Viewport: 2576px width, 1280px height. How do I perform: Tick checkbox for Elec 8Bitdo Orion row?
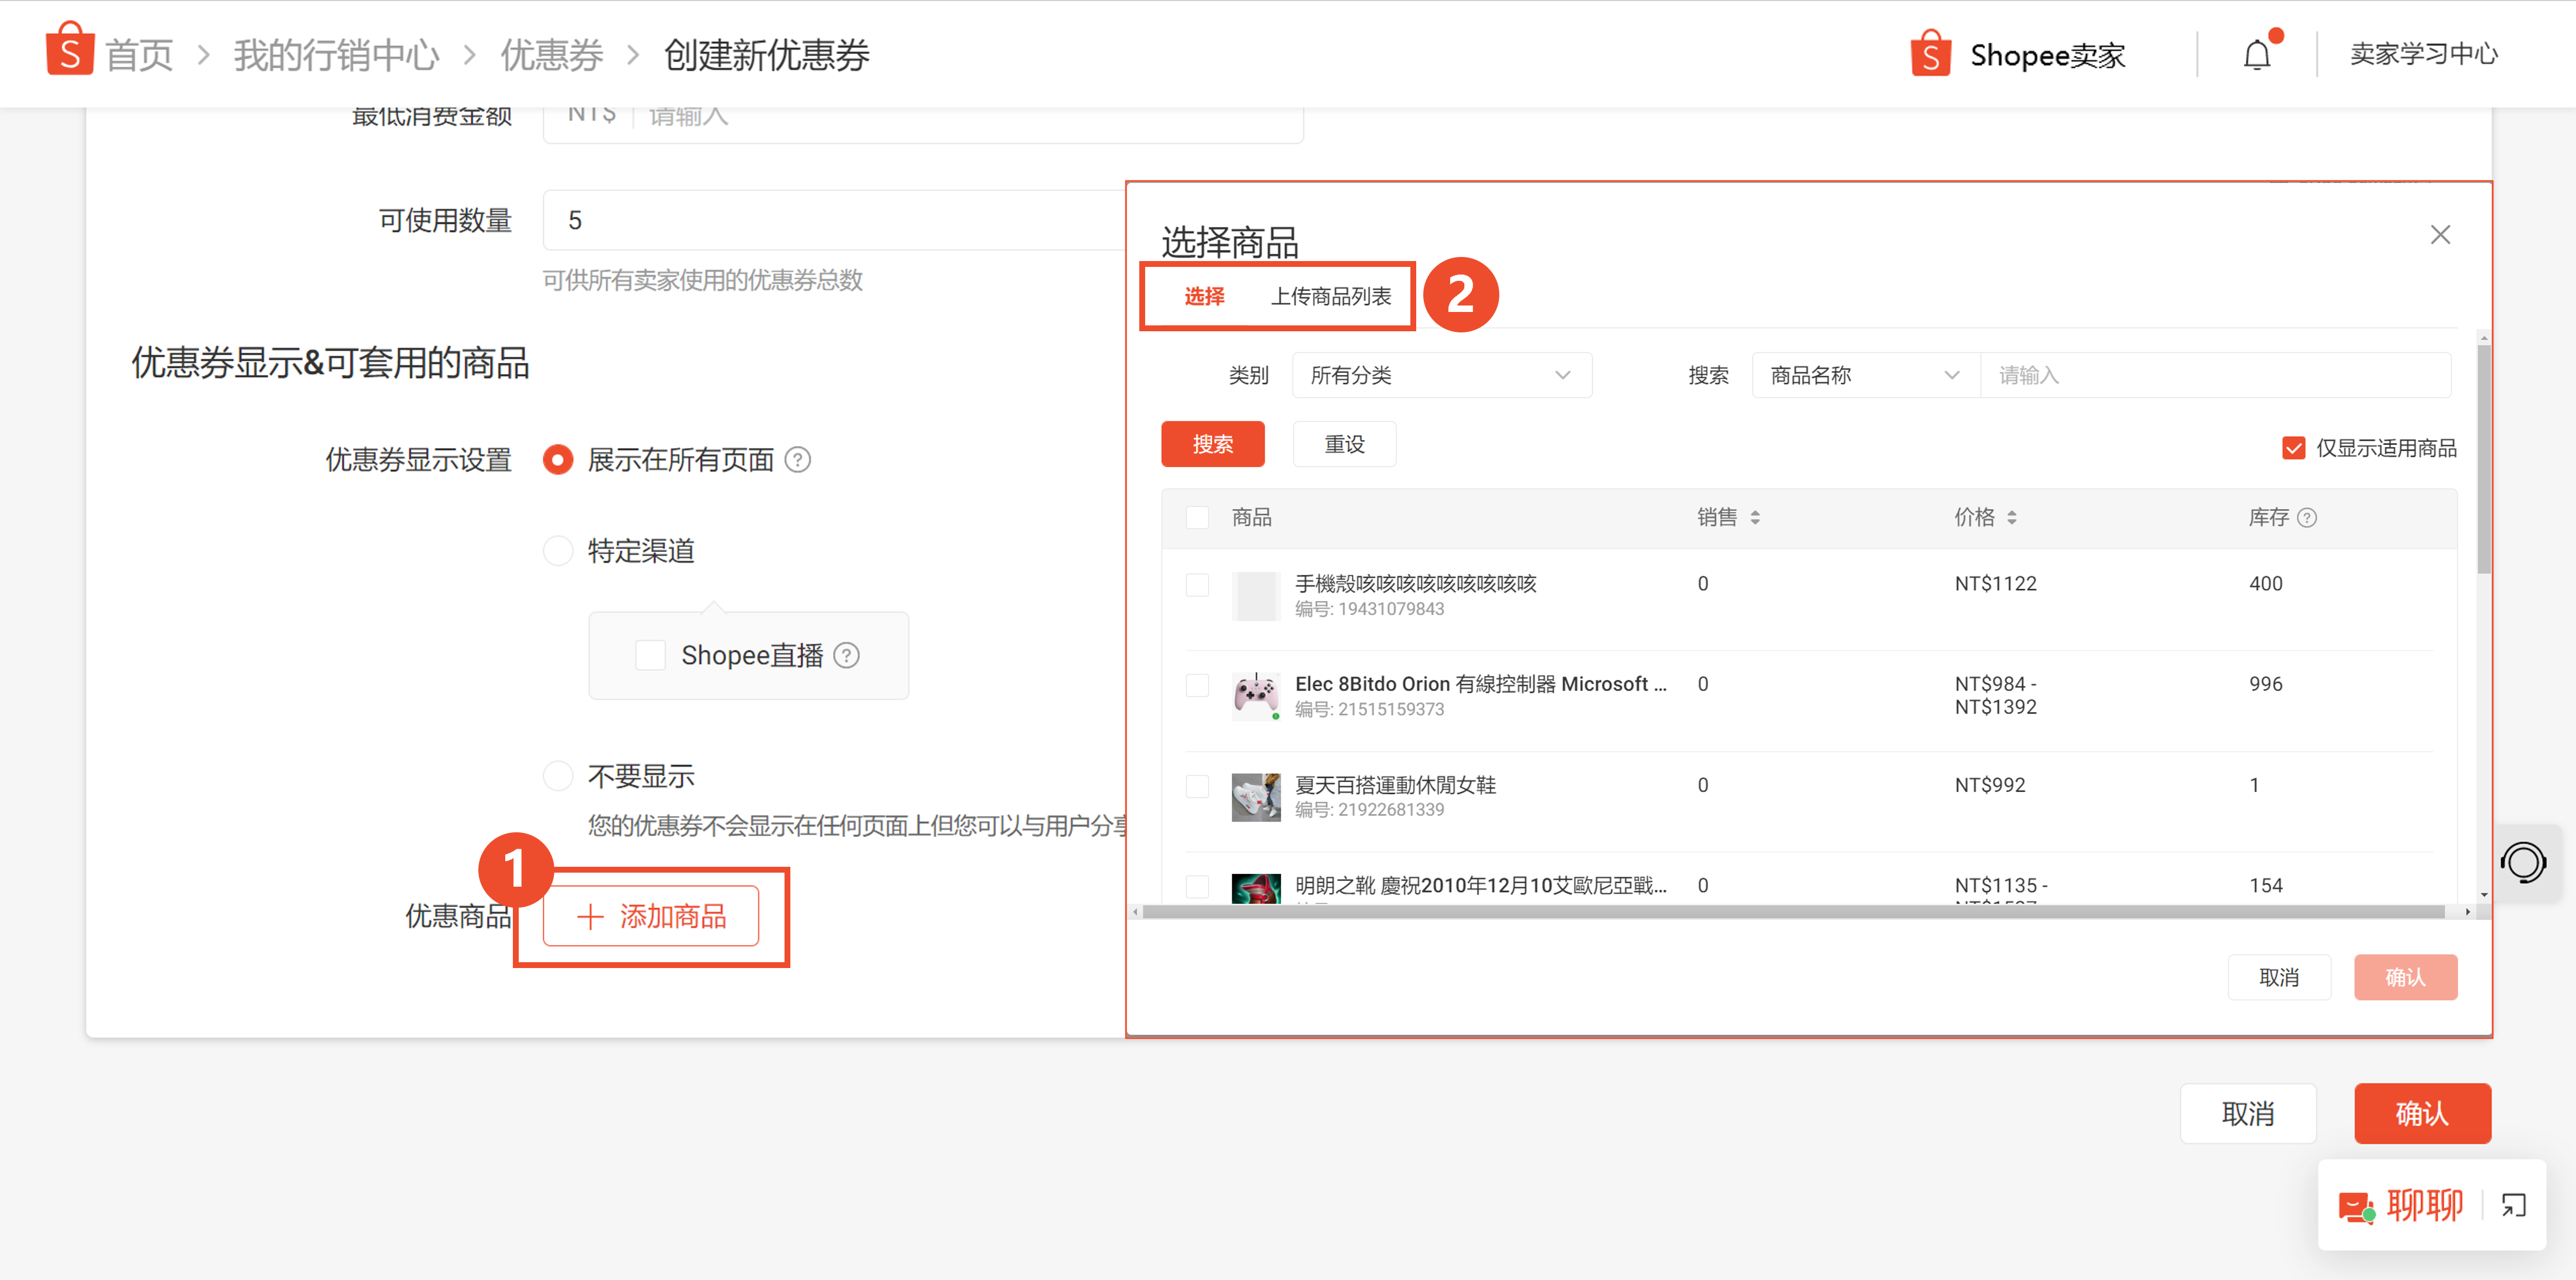point(1197,686)
